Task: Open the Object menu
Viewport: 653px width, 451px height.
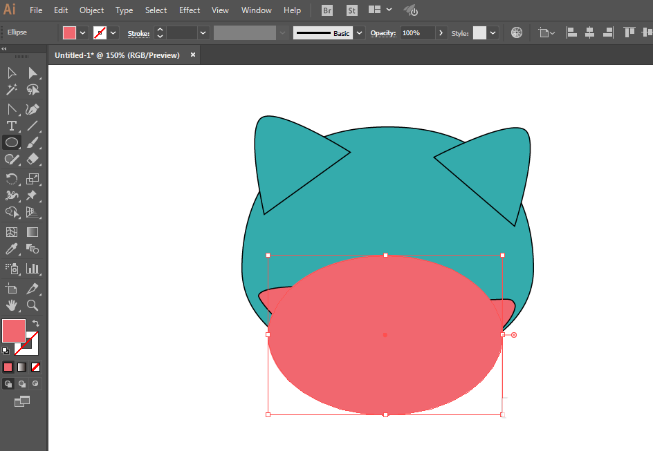Action: (x=91, y=10)
